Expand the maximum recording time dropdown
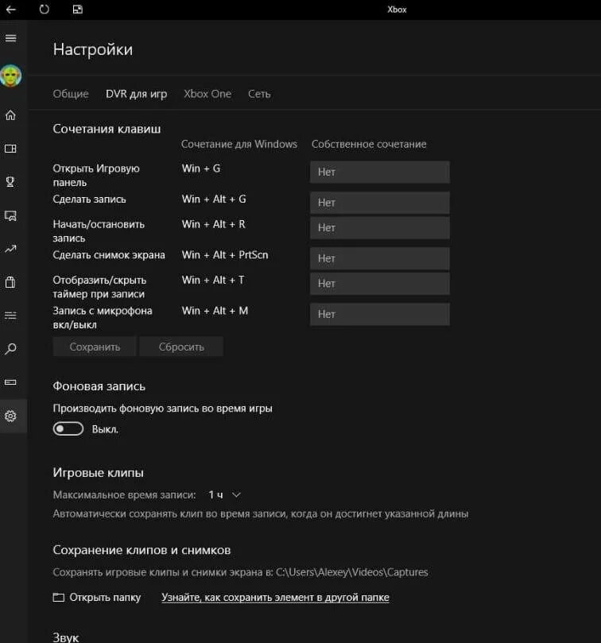This screenshot has width=601, height=643. 224,495
